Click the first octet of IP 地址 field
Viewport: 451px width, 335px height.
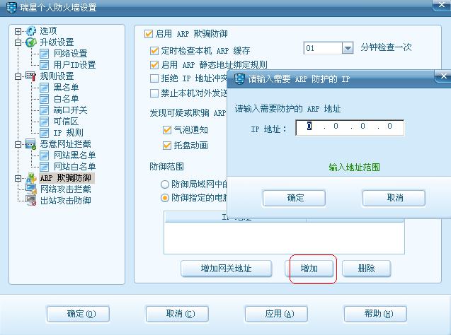pyautogui.click(x=309, y=127)
